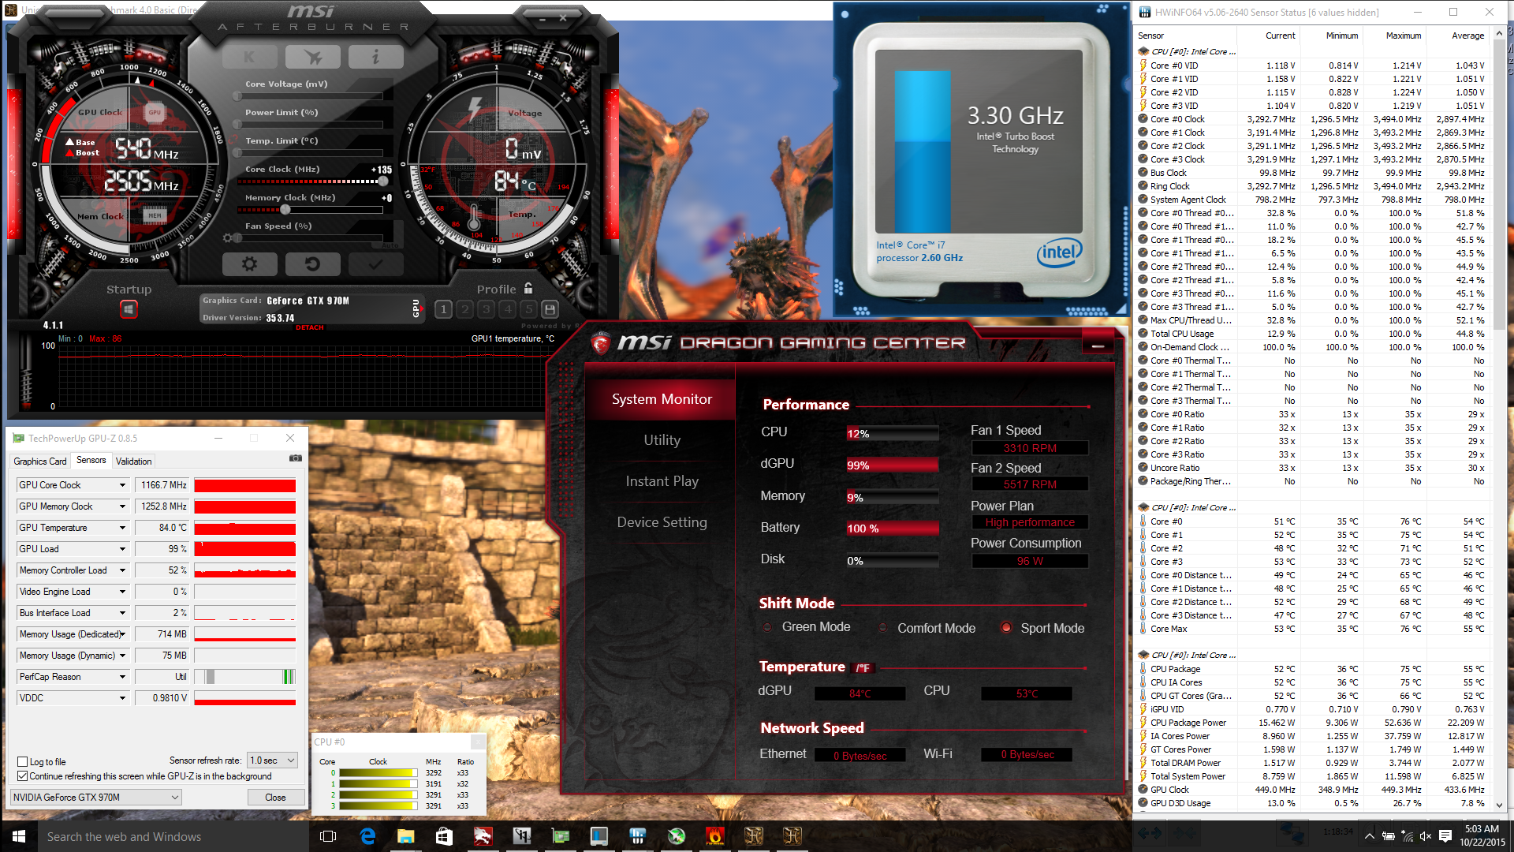1514x852 pixels.
Task: Click the Search the web and Windows box
Action: point(173,836)
